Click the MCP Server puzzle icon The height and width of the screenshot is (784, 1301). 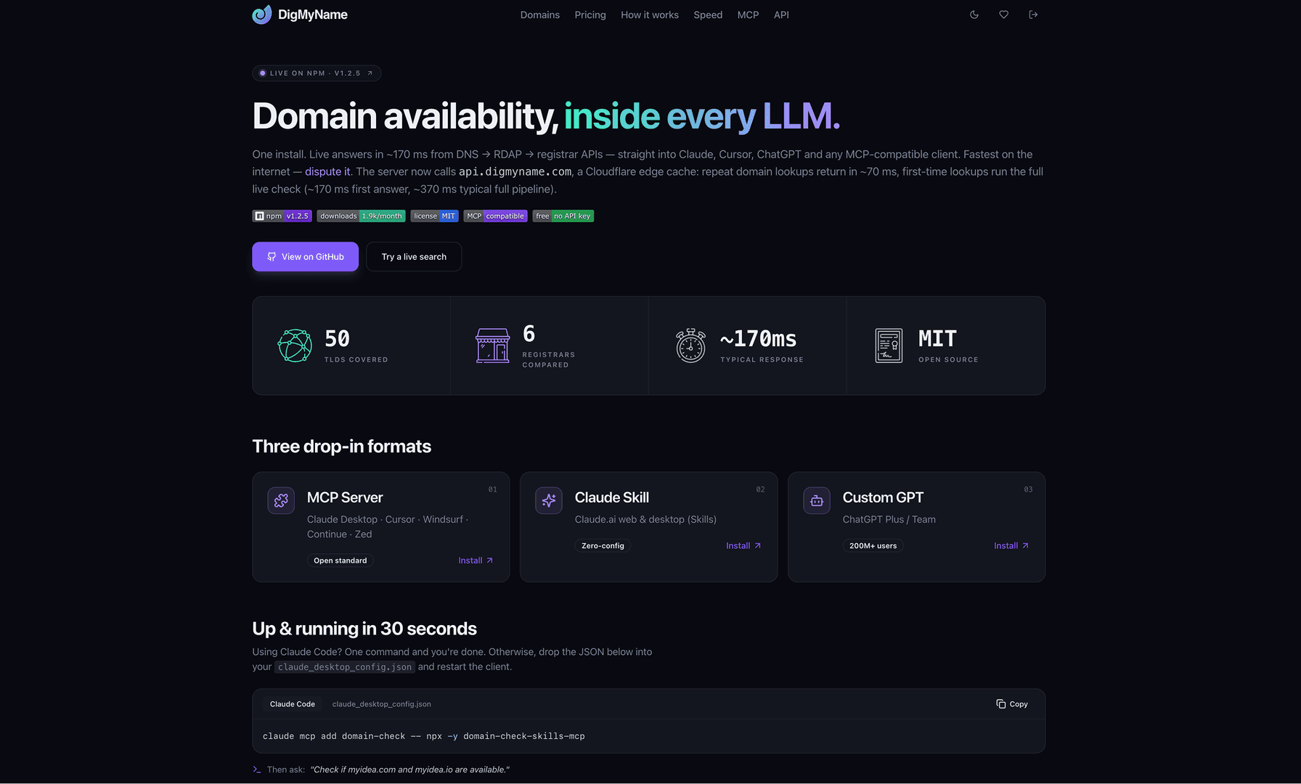coord(281,500)
